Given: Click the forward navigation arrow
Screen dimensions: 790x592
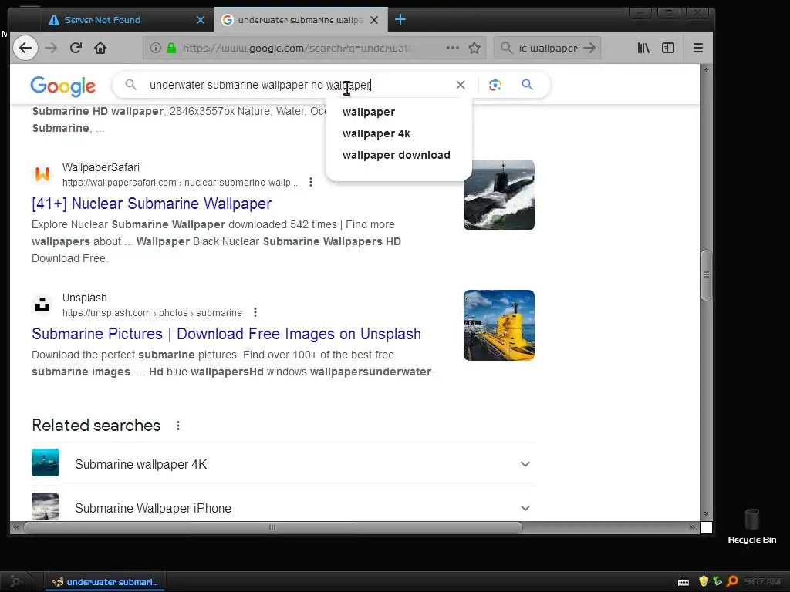Looking at the screenshot, I should [x=51, y=48].
